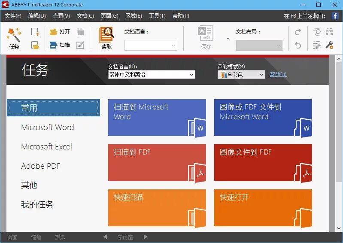343x243 pixels.
Task: Click the grayed pages icon next to 打开
Action: coord(80,32)
